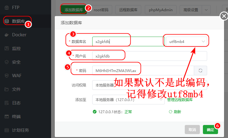Screen dimensions: 228x138
Task: Open the 高级设置 dropdown arrow
Action: click(x=206, y=10)
